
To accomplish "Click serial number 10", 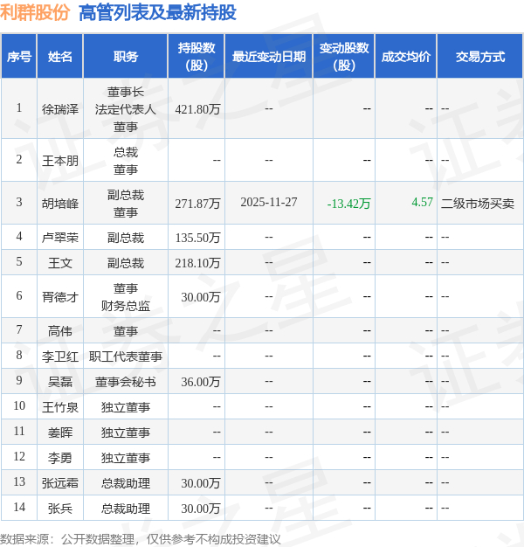I will pos(19,405).
